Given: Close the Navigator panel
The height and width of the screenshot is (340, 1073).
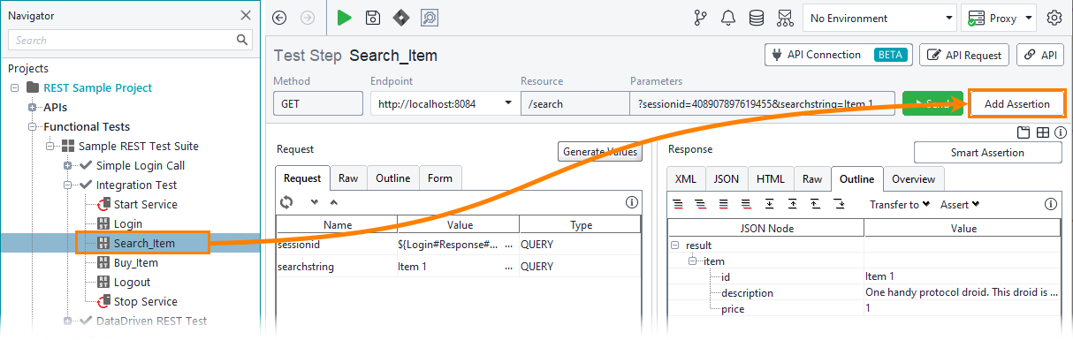Looking at the screenshot, I should [x=246, y=14].
